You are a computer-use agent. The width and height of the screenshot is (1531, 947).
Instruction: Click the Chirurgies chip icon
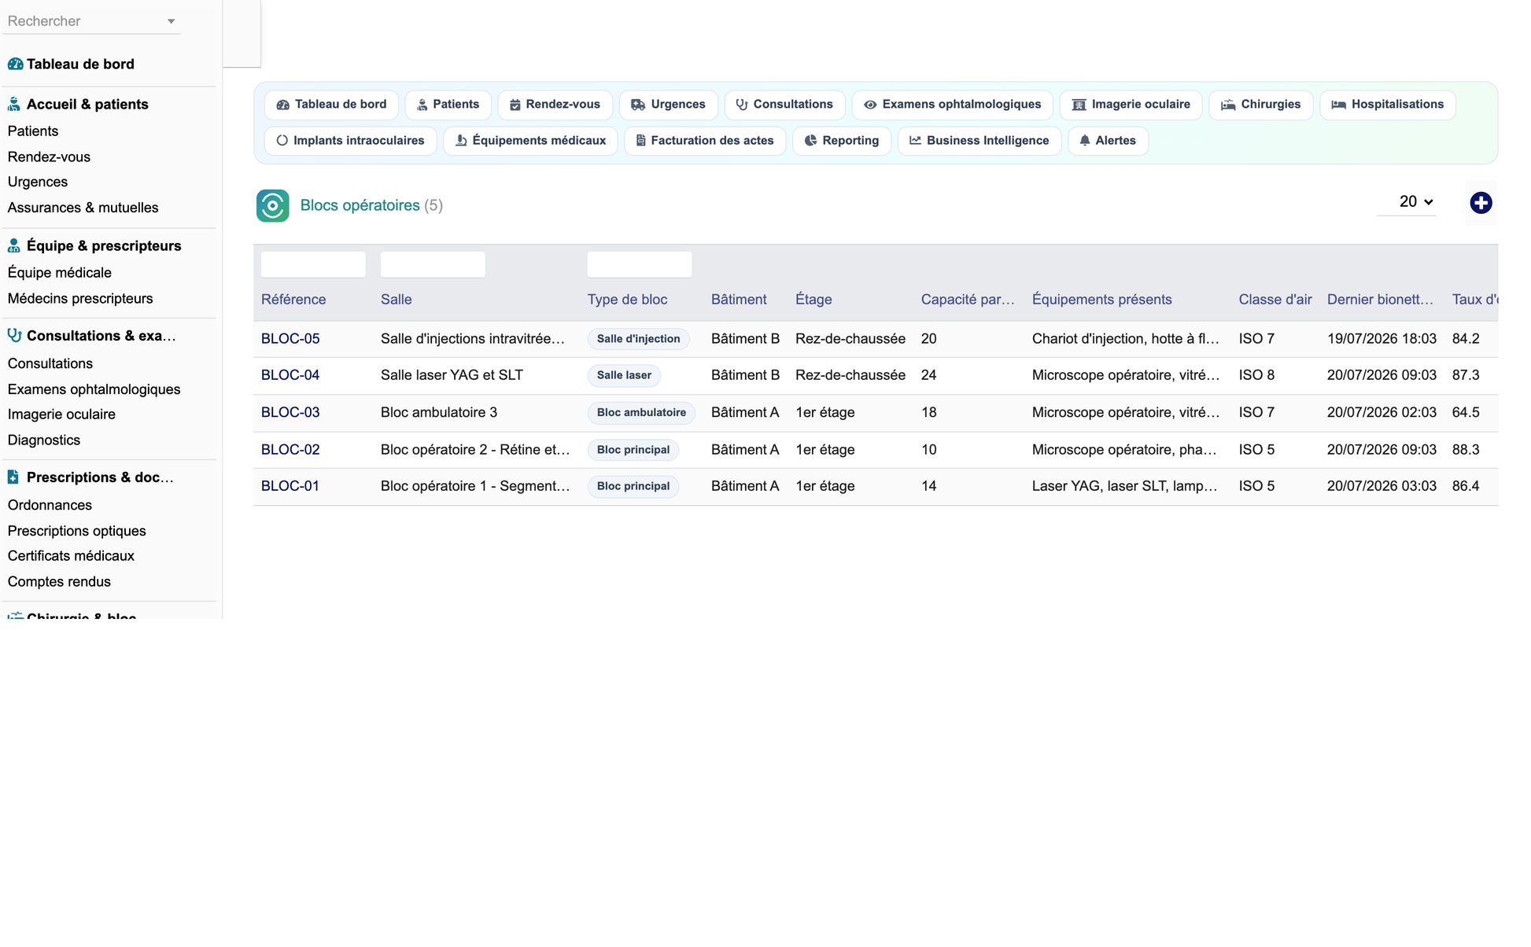coord(1228,105)
